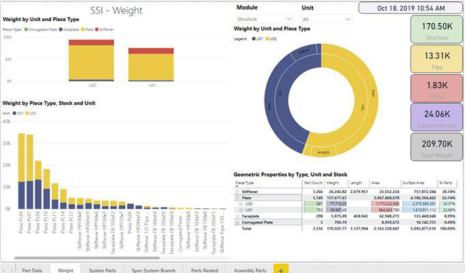Click the yellow Plate legend dot
Image resolution: width=465 pixels, height=273 pixels.
pyautogui.click(x=83, y=29)
